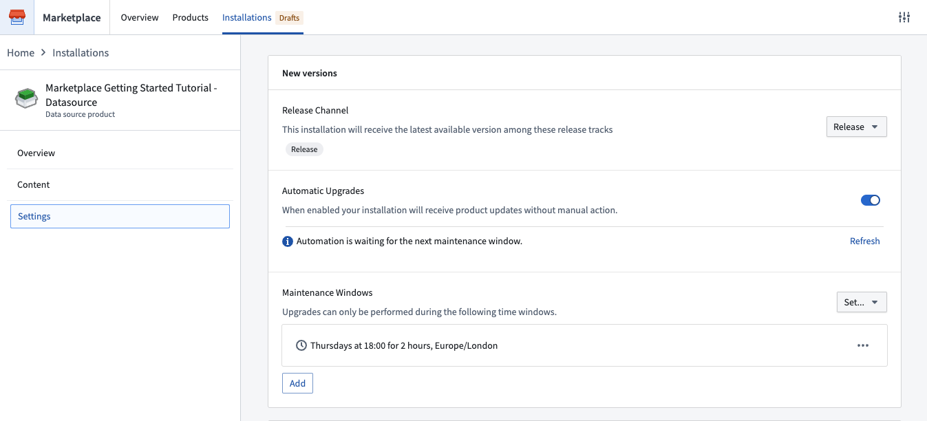Click the Drafts badge
The image size is (927, 421).
tap(289, 18)
